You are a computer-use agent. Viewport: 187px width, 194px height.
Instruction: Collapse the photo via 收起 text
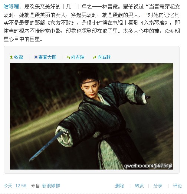pyautogui.click(x=19, y=57)
